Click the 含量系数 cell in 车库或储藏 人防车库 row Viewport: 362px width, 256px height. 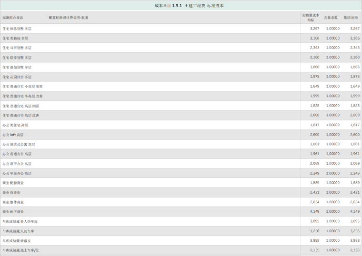tap(332, 231)
